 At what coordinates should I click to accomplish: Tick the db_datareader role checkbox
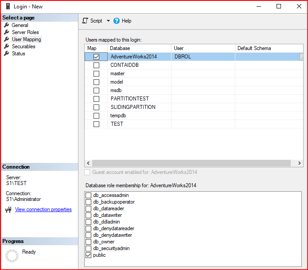(89, 208)
